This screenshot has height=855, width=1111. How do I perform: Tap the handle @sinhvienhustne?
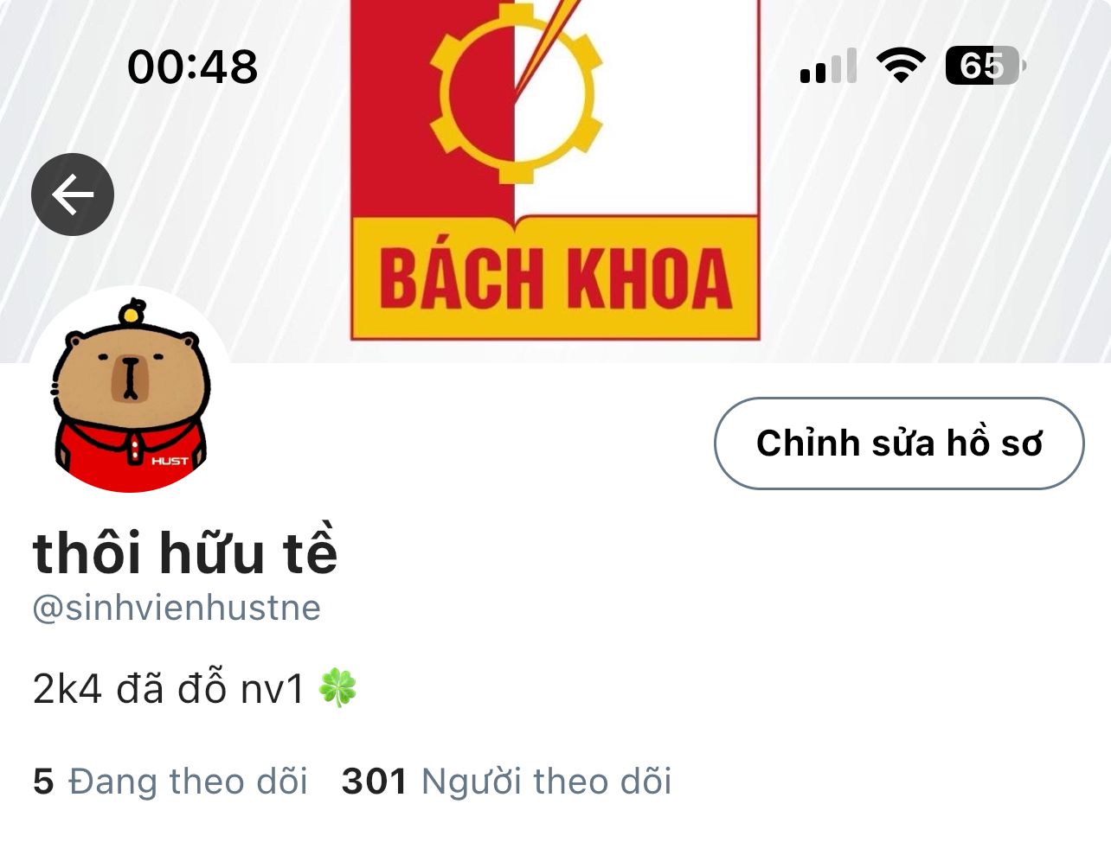(x=177, y=608)
